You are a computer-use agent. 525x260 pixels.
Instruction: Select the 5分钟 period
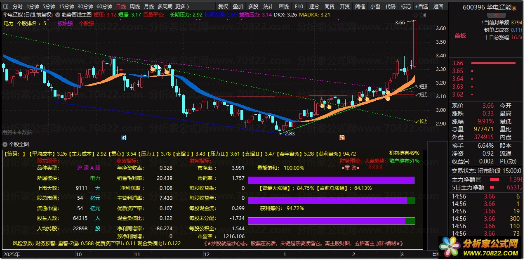point(49,7)
